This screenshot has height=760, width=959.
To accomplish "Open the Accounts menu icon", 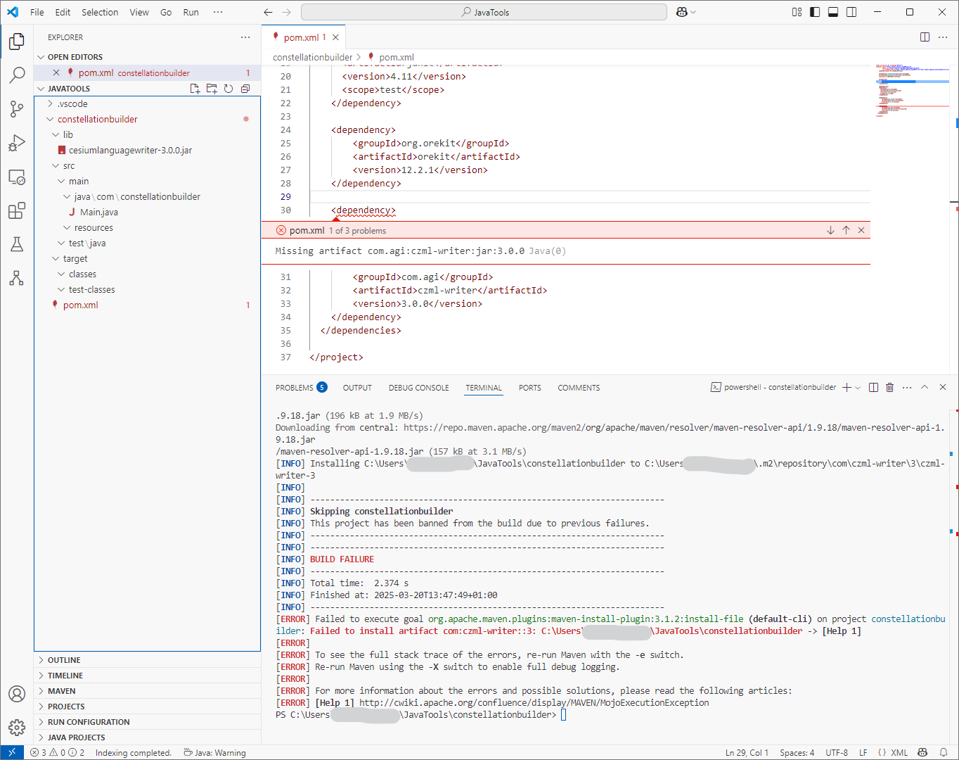I will click(x=17, y=694).
